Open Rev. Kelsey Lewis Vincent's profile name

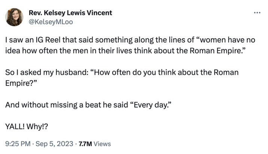click(x=70, y=13)
